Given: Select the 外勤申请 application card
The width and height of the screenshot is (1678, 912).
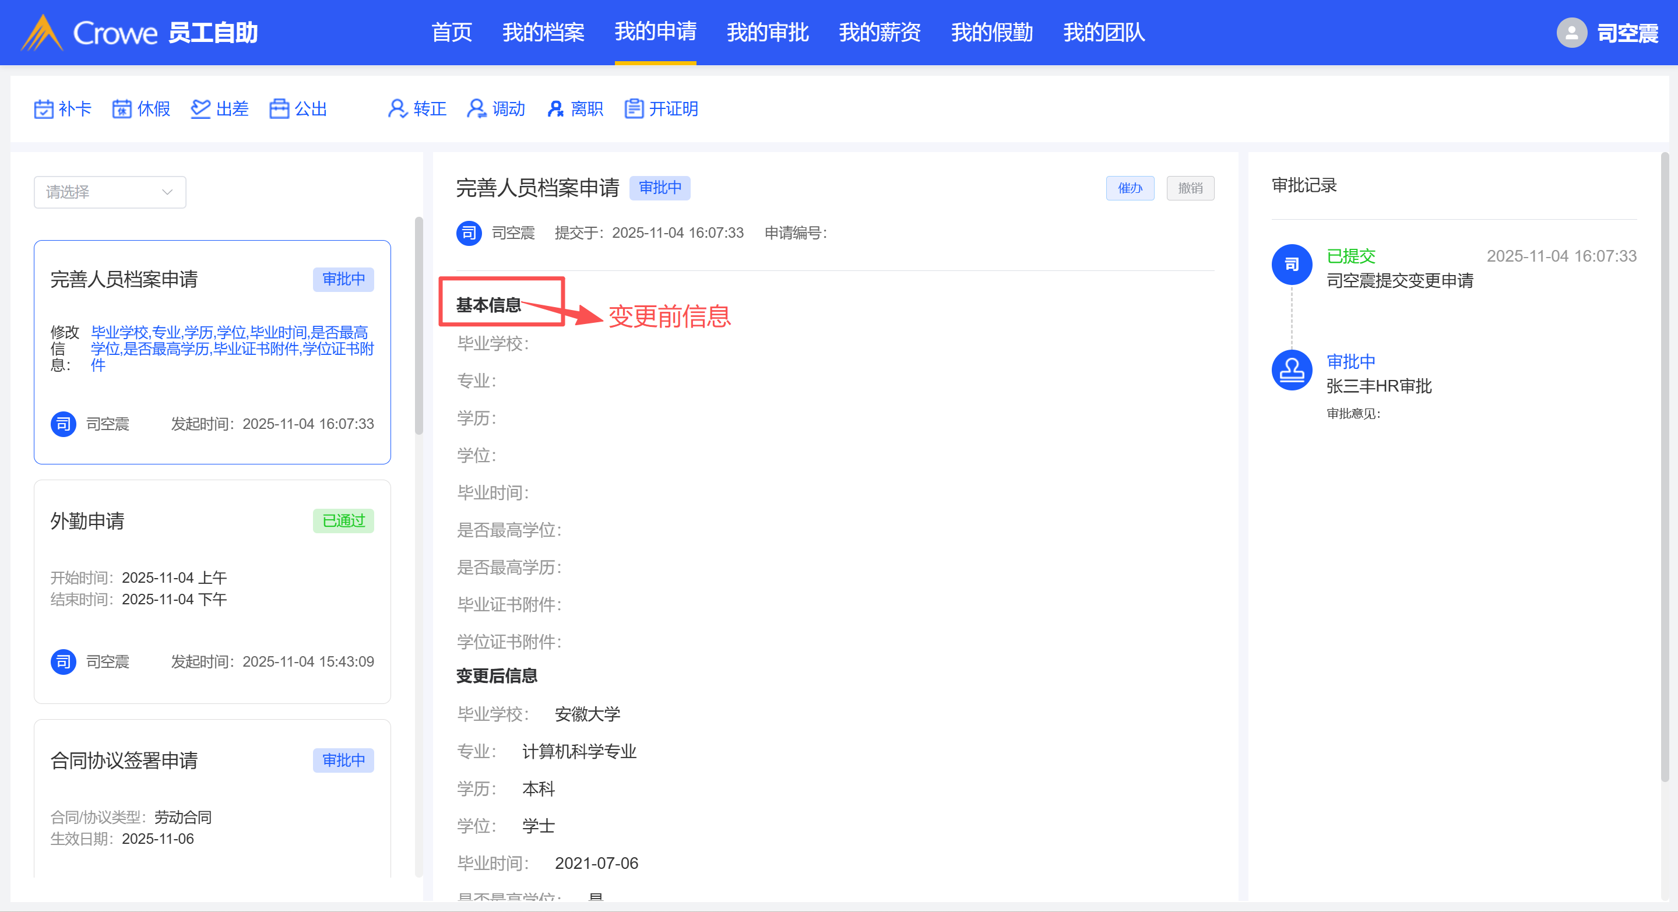Looking at the screenshot, I should tap(212, 591).
